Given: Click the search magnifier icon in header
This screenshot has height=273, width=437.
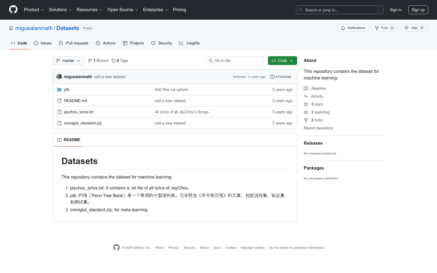Looking at the screenshot, I should [301, 10].
